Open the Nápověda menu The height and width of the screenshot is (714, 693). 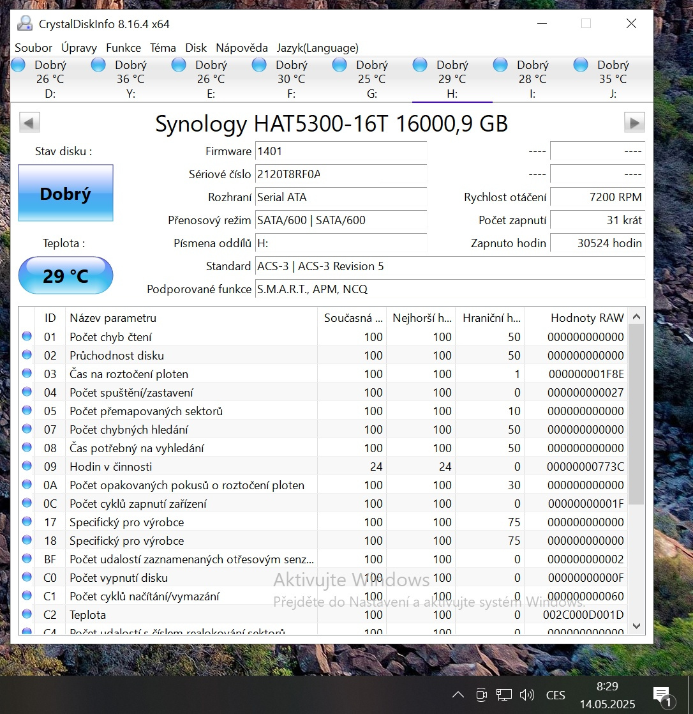242,48
